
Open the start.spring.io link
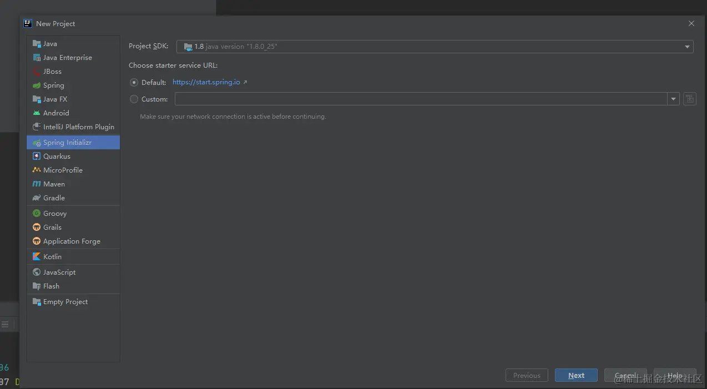(206, 82)
